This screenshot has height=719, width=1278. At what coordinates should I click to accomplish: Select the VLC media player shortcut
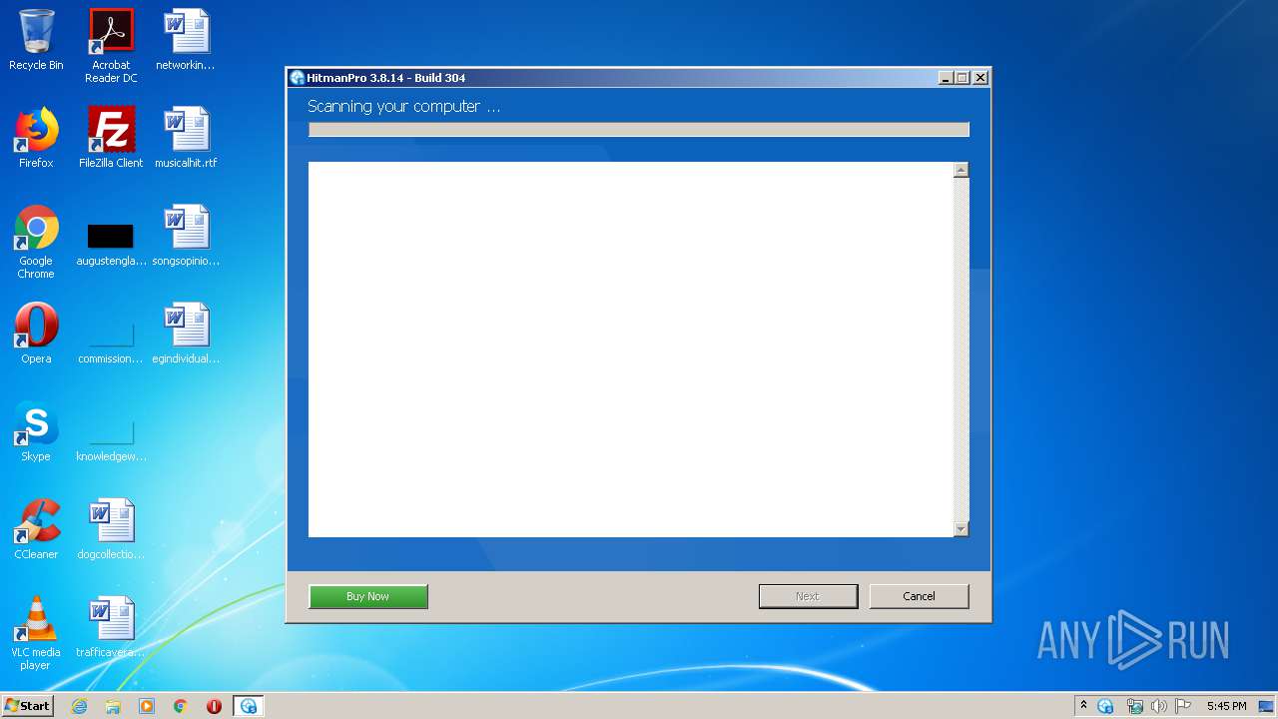tap(36, 633)
